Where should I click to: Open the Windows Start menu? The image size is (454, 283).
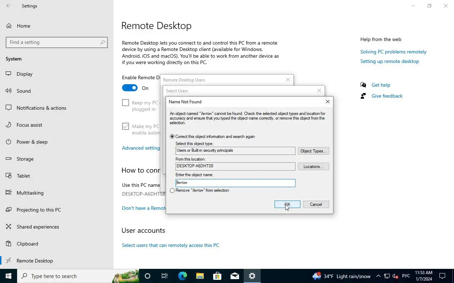click(x=9, y=276)
